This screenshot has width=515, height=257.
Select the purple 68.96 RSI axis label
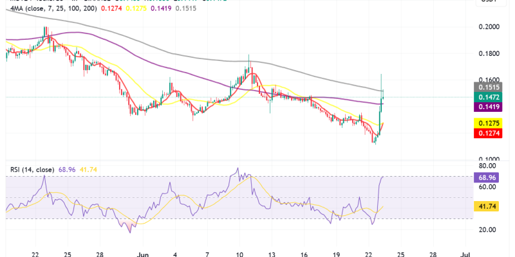click(487, 178)
